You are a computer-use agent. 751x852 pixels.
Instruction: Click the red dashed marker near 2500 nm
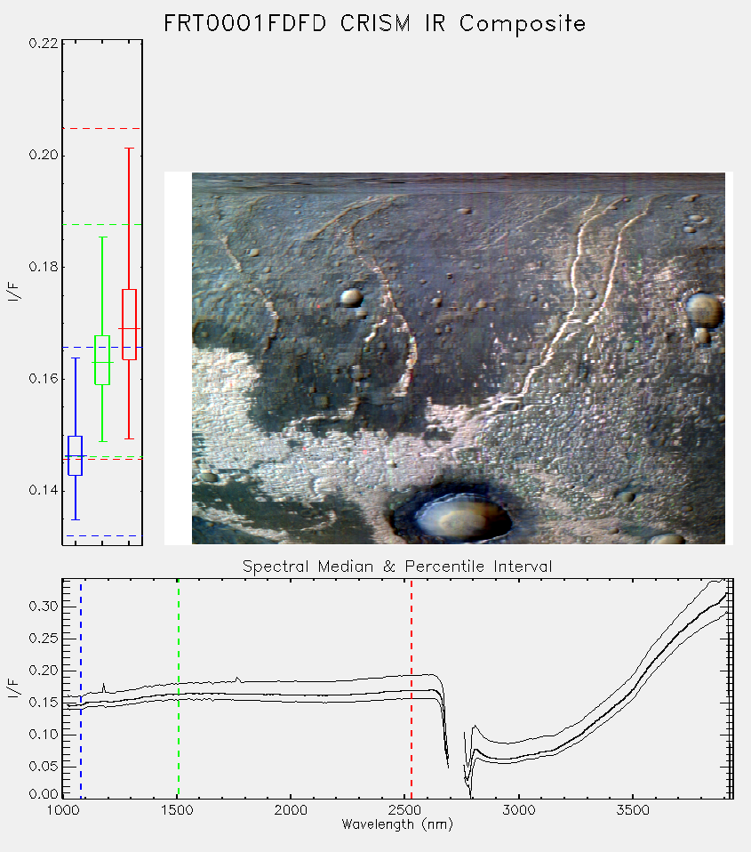click(411, 688)
